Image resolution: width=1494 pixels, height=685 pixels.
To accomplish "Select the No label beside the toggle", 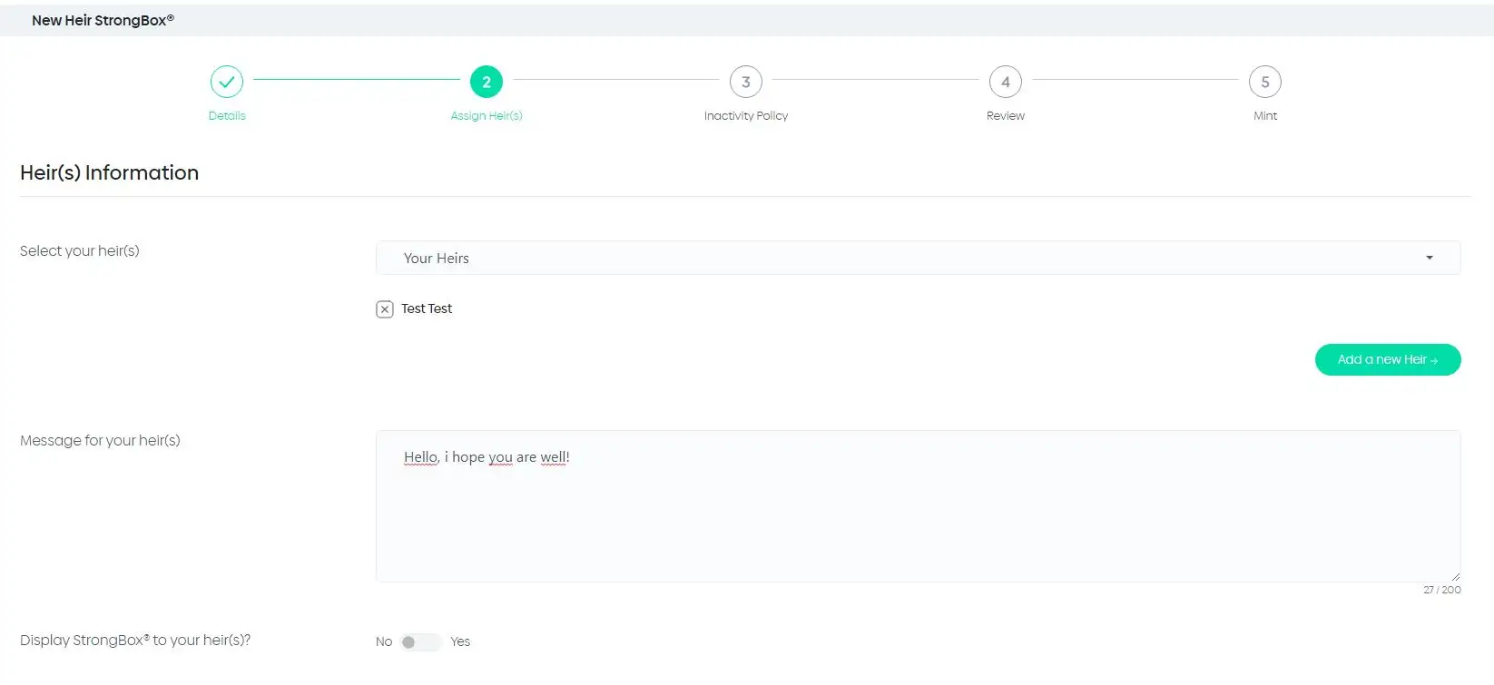I will (384, 642).
